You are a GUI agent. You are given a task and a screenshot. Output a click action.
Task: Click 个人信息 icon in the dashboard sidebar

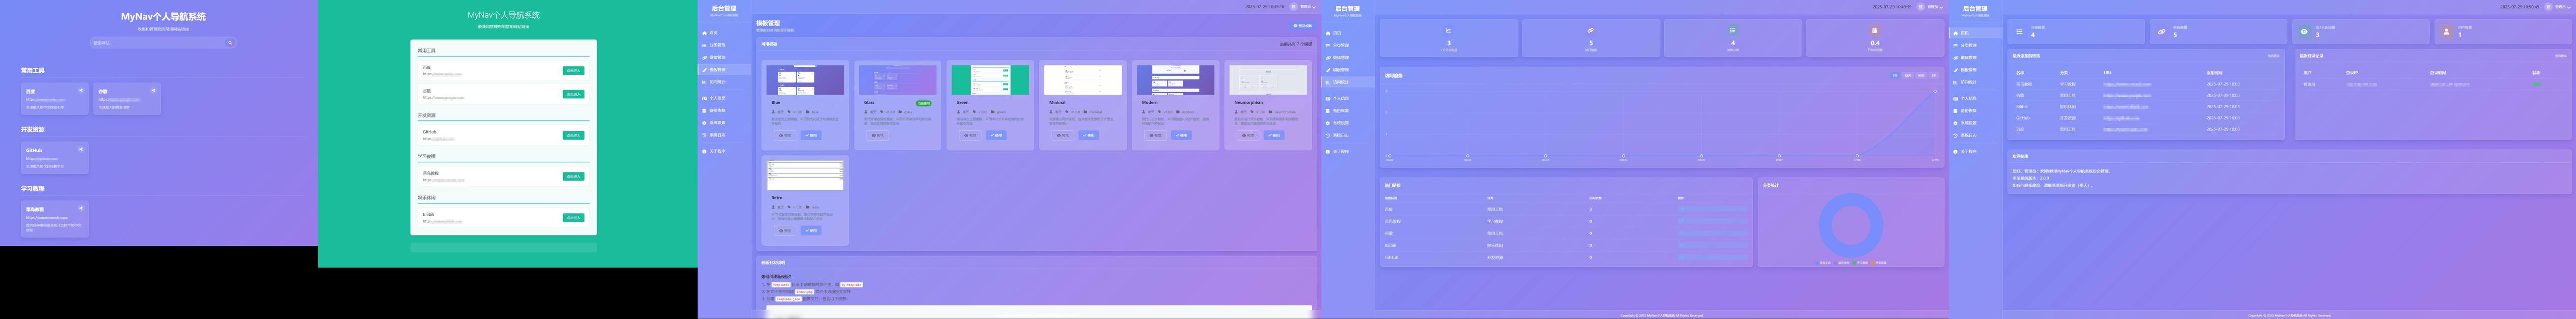tap(1956, 98)
